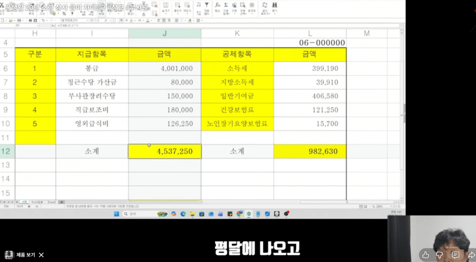Viewport: 476px width, 262px height.
Task: Select row 5 header
Action: 7,55
